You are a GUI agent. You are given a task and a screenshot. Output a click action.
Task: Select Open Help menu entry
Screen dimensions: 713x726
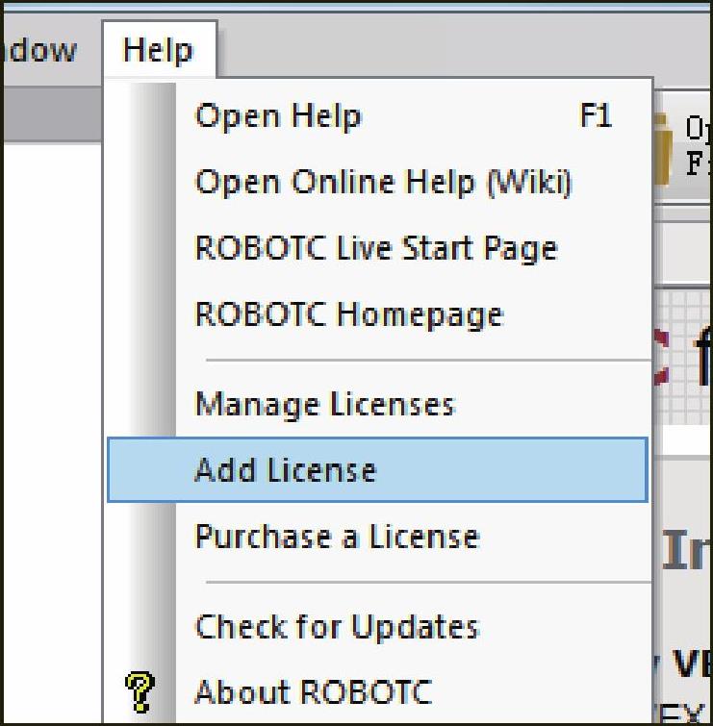point(377,115)
